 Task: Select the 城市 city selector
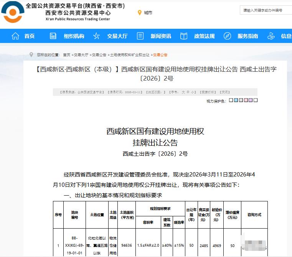148,13
